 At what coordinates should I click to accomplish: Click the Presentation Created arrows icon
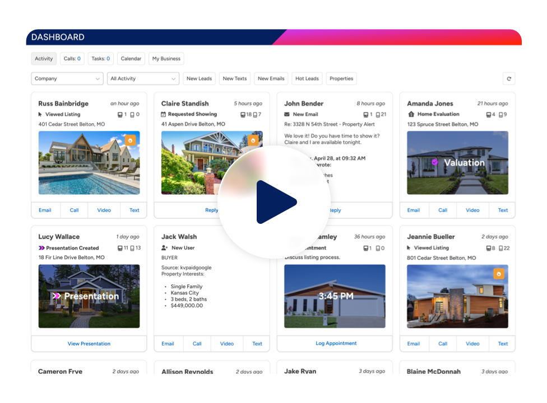(x=41, y=248)
